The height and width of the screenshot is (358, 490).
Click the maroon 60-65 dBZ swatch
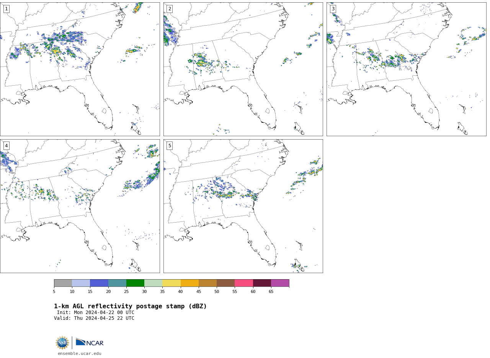click(262, 283)
